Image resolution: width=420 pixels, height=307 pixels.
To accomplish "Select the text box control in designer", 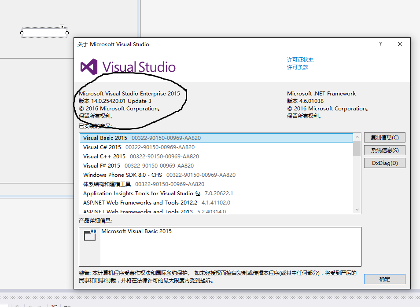I will (x=44, y=33).
